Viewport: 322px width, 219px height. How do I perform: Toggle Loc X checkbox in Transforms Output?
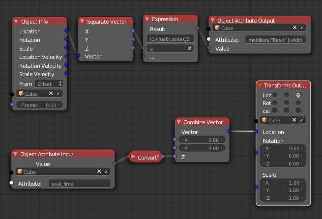[x=275, y=95]
